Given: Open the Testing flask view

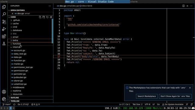Looking at the screenshot, I should coord(4,43).
